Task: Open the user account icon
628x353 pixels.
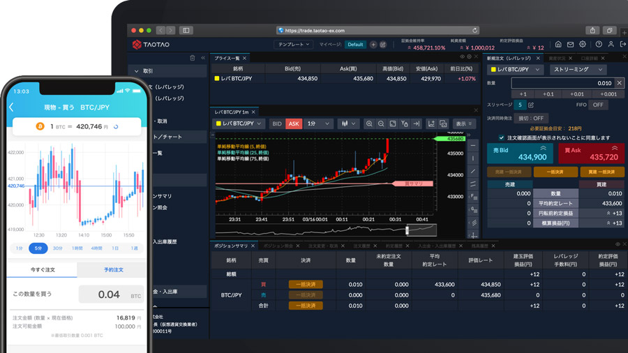Action: (611, 45)
